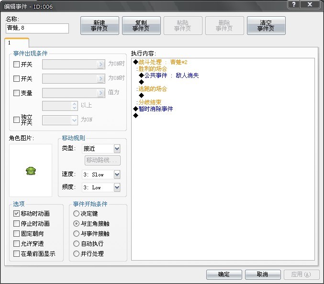Open the frog character graphic thumbnail

31,171
